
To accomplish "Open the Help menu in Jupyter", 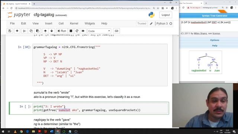I will click(104, 23).
